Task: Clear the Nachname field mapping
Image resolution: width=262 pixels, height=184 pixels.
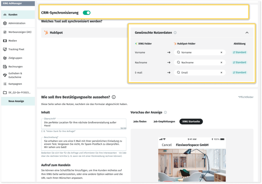Action: coord(221,62)
